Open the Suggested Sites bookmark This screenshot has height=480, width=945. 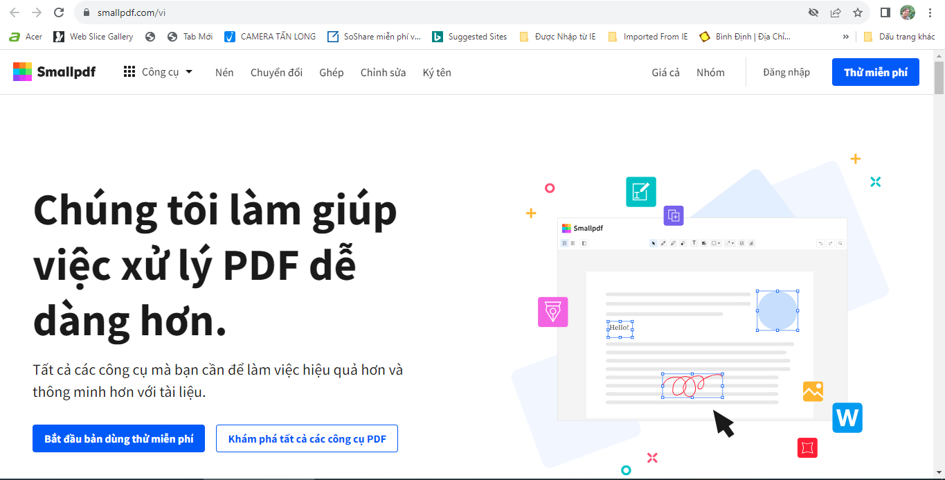click(x=469, y=37)
